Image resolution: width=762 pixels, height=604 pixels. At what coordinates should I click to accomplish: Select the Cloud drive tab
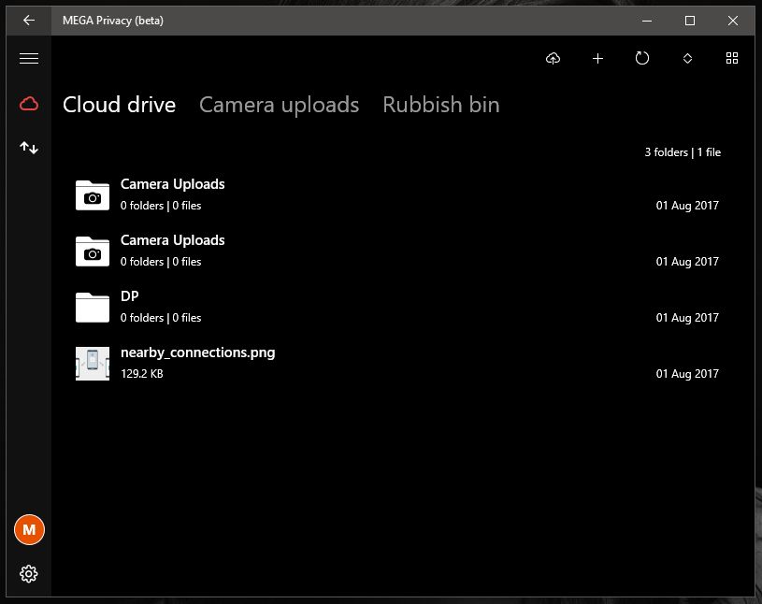click(x=119, y=105)
